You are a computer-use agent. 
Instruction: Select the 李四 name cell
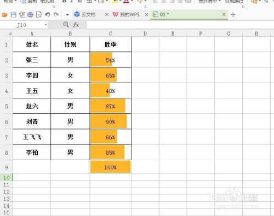(32, 75)
